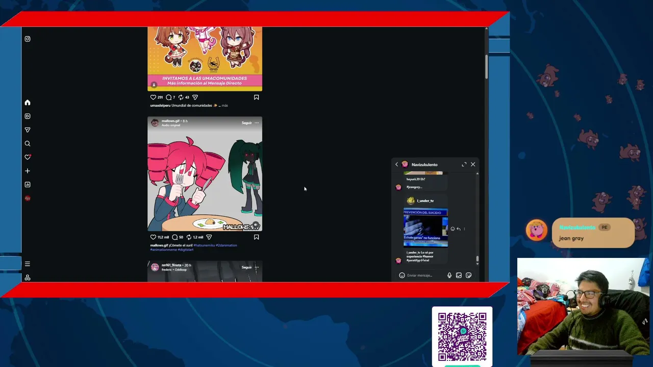
Task: Open Direct messages from the sidebar
Action: [x=28, y=130]
